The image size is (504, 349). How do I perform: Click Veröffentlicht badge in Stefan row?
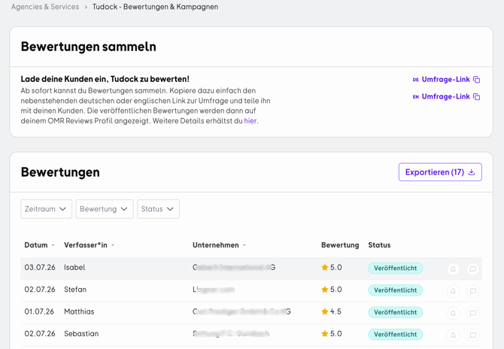coord(396,290)
